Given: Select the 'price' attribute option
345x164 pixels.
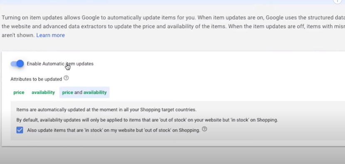Looking at the screenshot, I should pyautogui.click(x=19, y=92).
